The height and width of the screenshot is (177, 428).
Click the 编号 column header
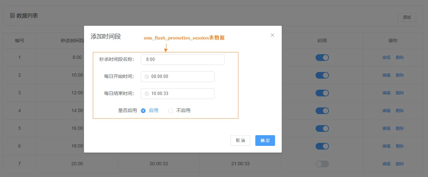pyautogui.click(x=19, y=40)
